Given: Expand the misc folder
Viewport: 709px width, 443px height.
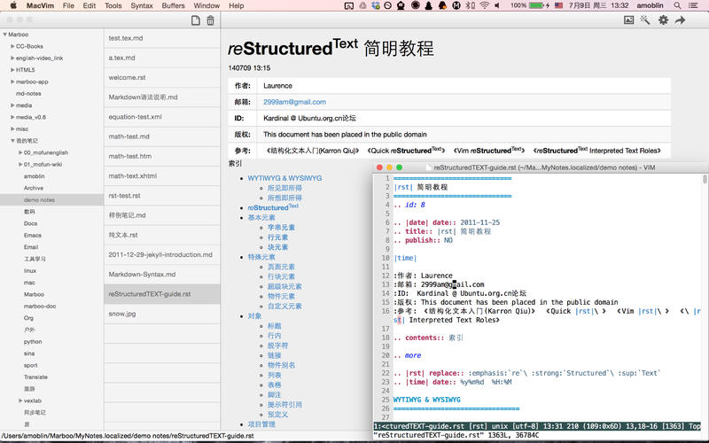Looking at the screenshot, I should click(12, 128).
